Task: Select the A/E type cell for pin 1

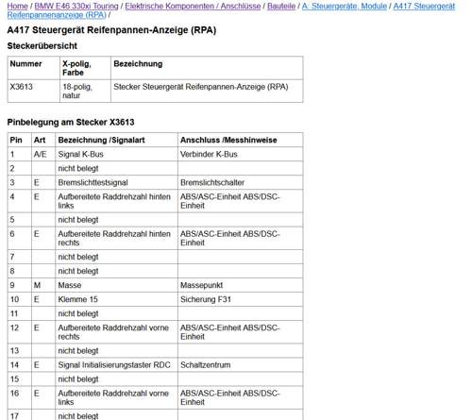Action: 43,154
